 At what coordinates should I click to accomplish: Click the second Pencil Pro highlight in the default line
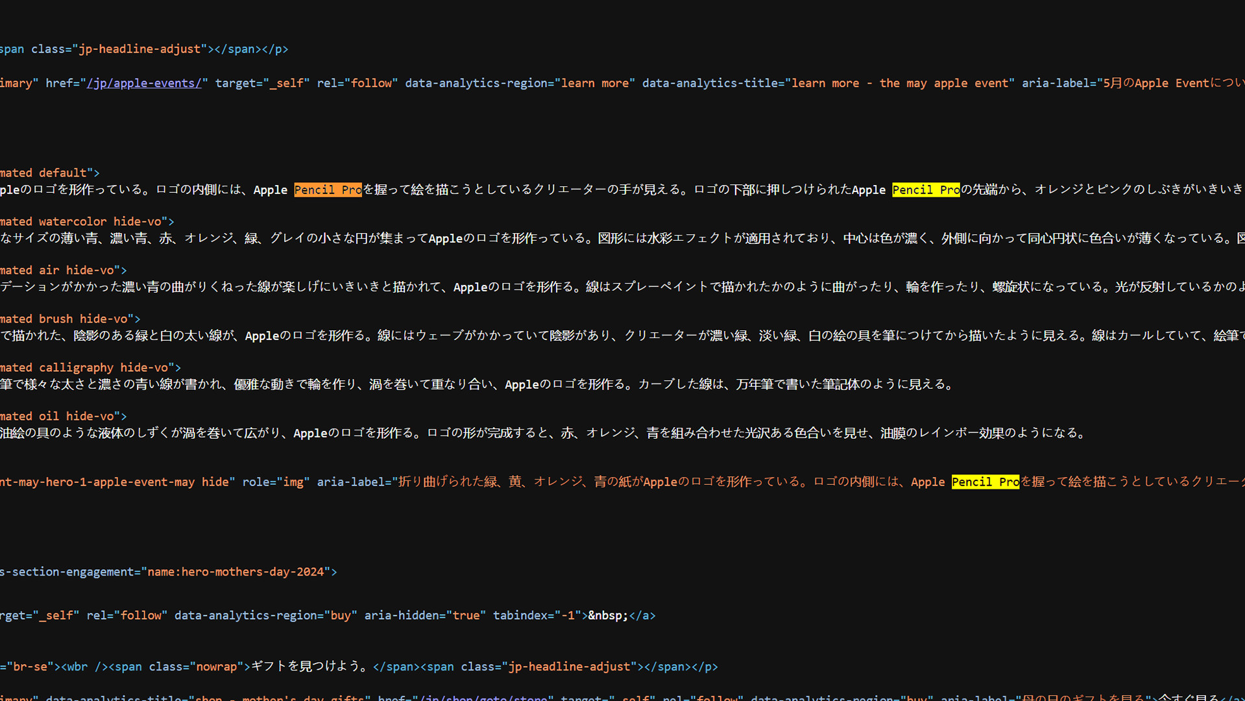click(x=926, y=190)
